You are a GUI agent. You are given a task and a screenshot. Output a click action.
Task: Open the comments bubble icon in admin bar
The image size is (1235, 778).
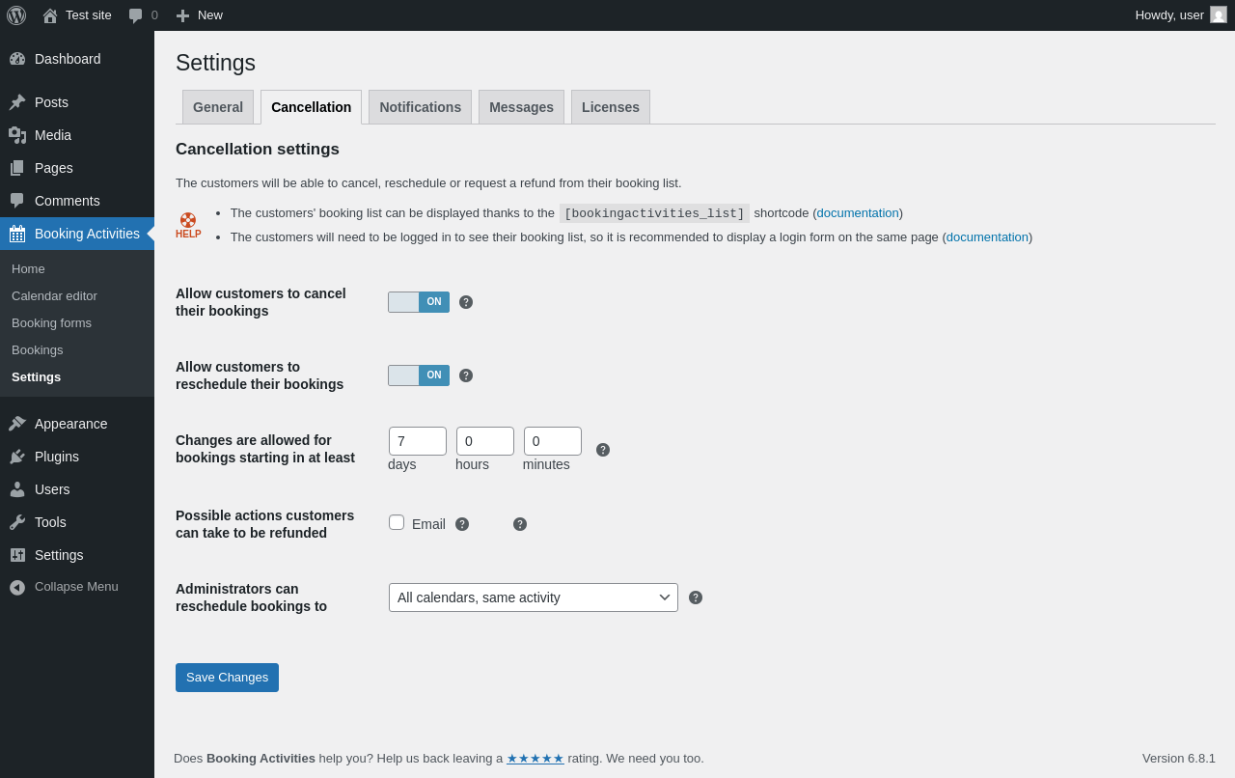pyautogui.click(x=136, y=15)
